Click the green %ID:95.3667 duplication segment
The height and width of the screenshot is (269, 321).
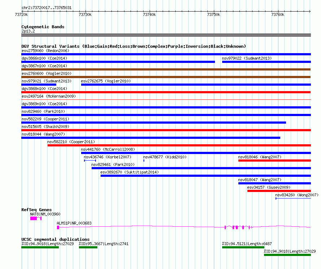click(x=88, y=247)
